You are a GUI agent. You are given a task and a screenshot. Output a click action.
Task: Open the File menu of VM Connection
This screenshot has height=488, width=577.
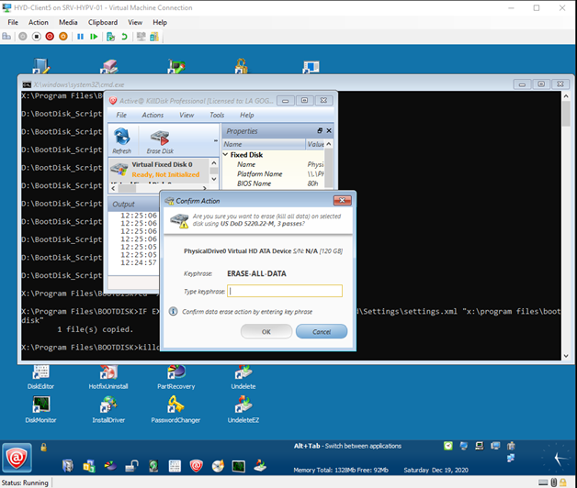click(13, 22)
